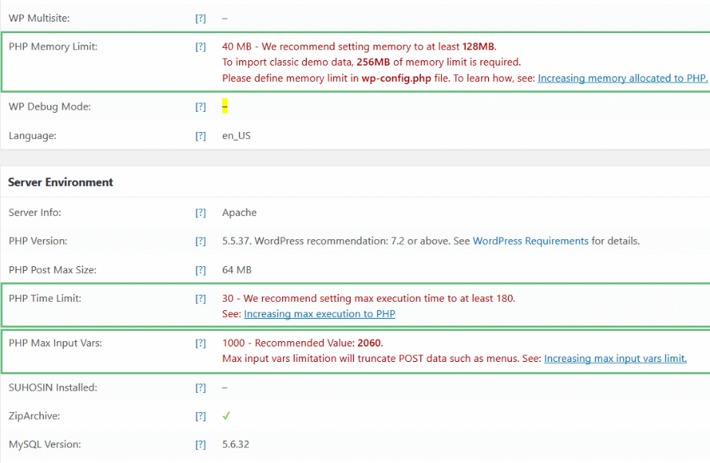Screen dimensions: 710x463
Task: Click the 'Increasing max input vars limit' link
Action: 614,359
